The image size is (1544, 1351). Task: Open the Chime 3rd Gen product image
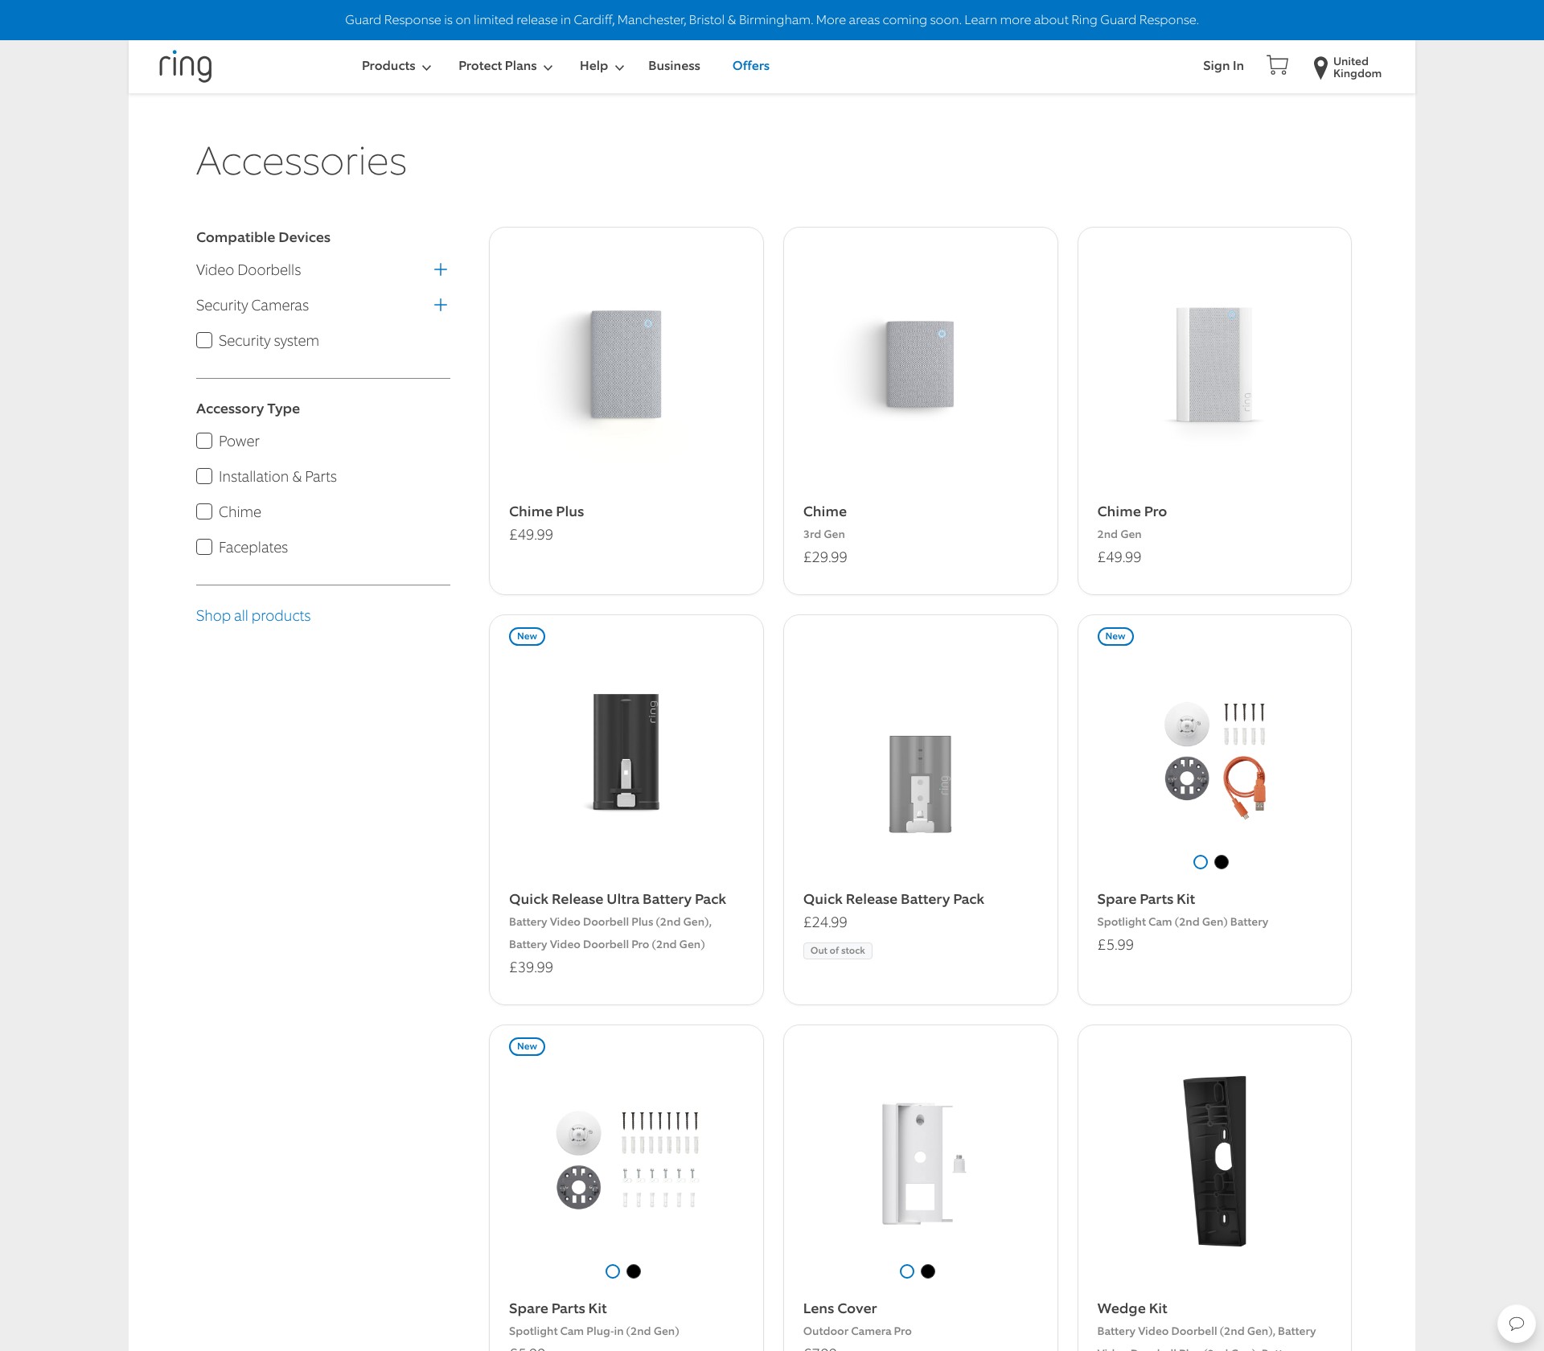[x=919, y=364]
